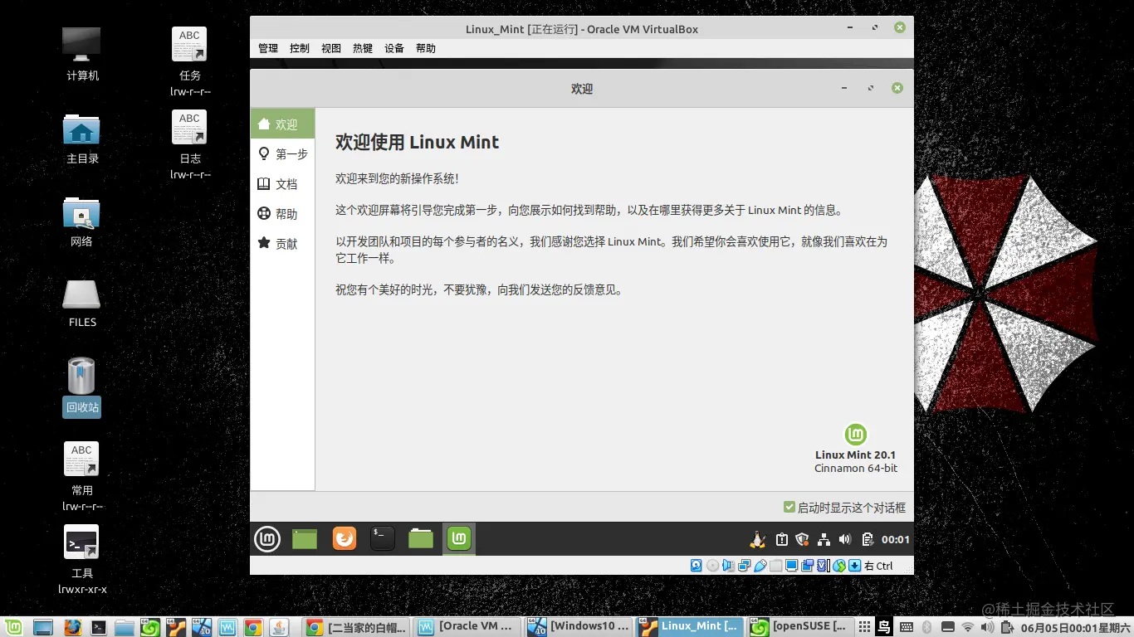Click the Tux penguin tray icon

[757, 539]
